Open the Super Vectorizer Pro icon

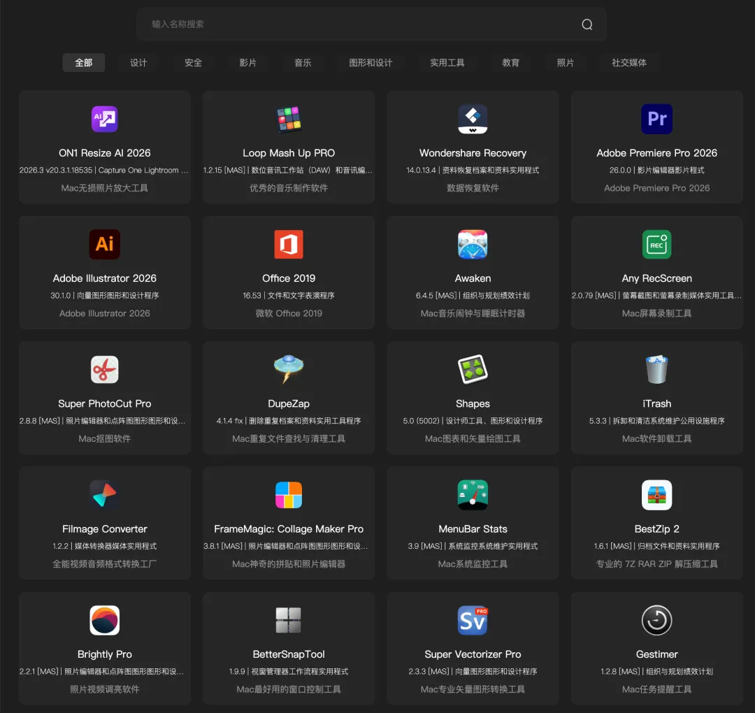(473, 620)
